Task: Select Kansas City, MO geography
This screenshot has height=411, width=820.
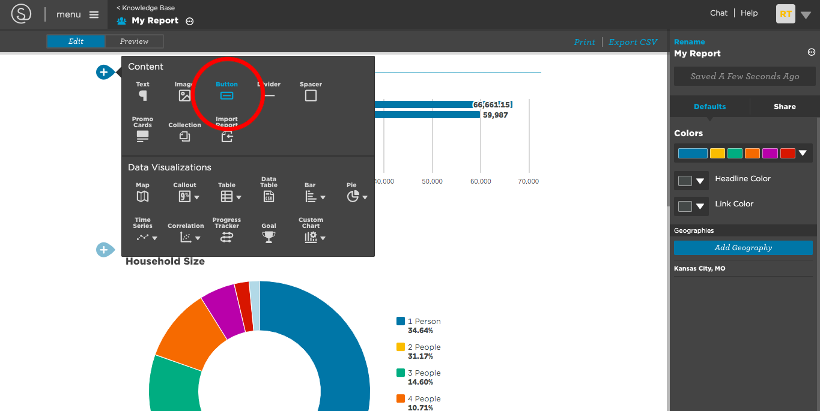Action: 699,269
